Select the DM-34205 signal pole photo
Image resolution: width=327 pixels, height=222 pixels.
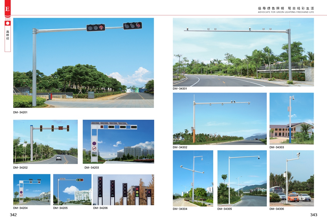[72, 190]
